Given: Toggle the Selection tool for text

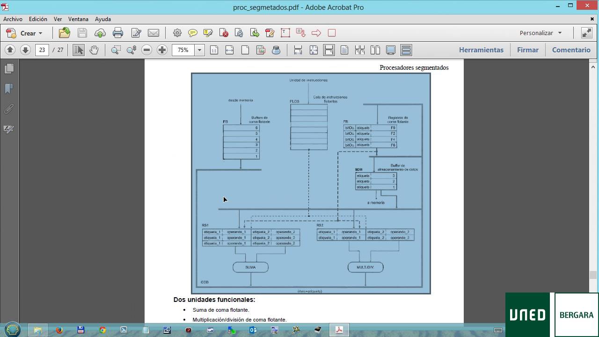Looking at the screenshot, I should click(x=79, y=50).
